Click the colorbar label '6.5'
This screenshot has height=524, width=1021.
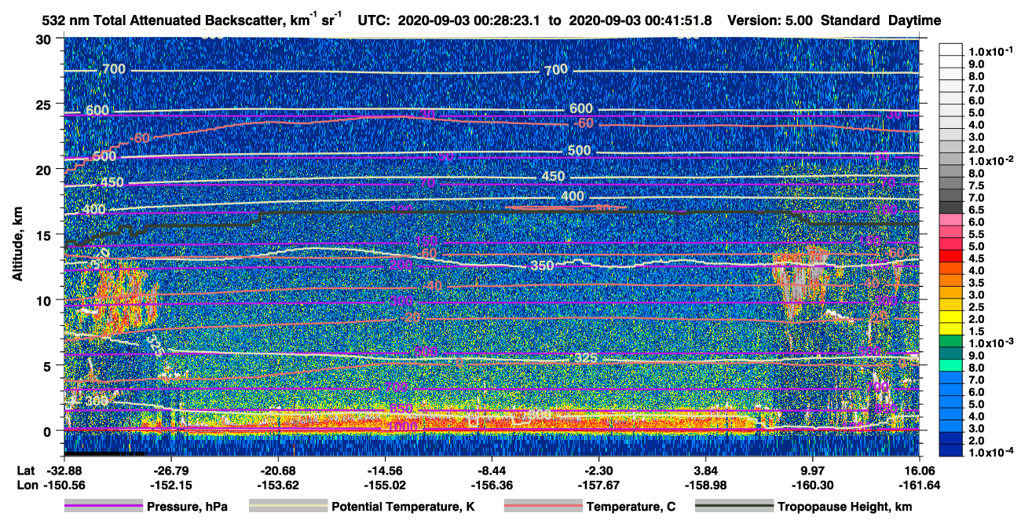click(977, 210)
